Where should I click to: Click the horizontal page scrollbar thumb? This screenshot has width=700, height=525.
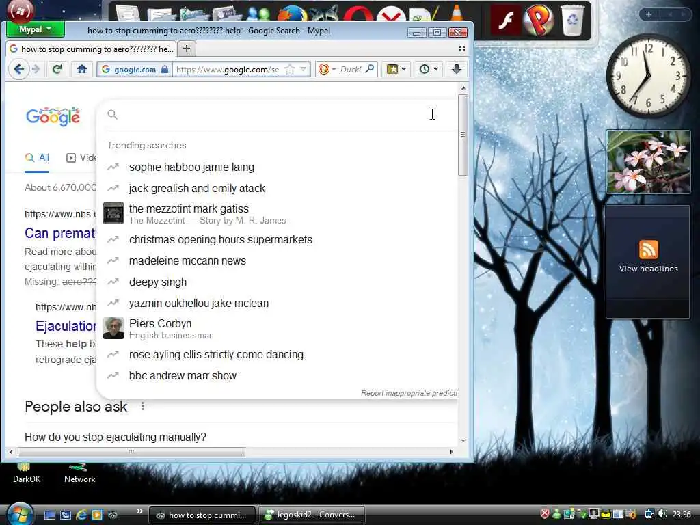pos(131,452)
